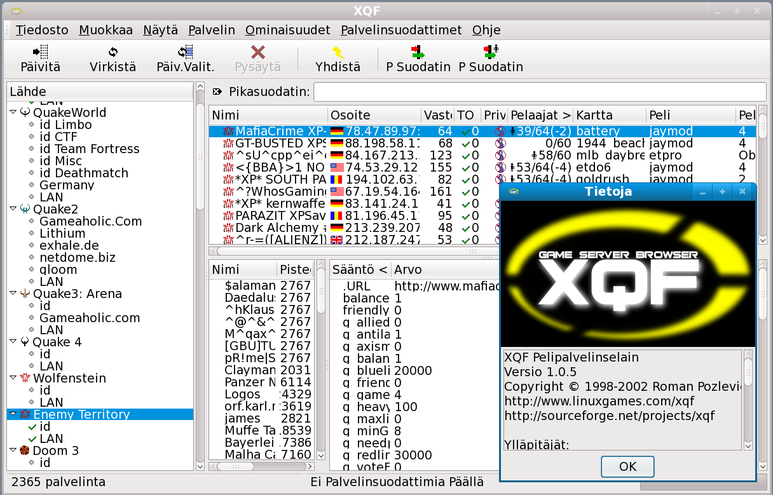
Task: Collapse the Doom 3 tree node
Action: click(x=13, y=451)
